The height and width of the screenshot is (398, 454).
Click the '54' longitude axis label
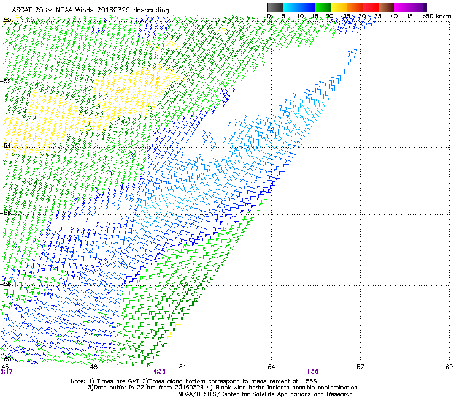point(271,367)
